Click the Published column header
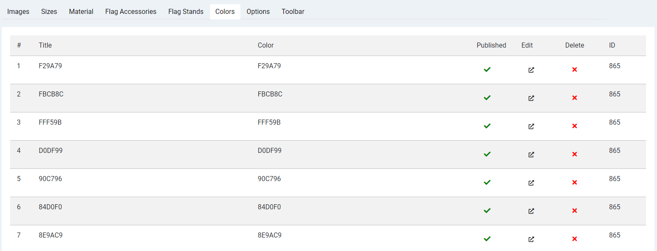Screen dimensions: 657x251 coord(491,45)
